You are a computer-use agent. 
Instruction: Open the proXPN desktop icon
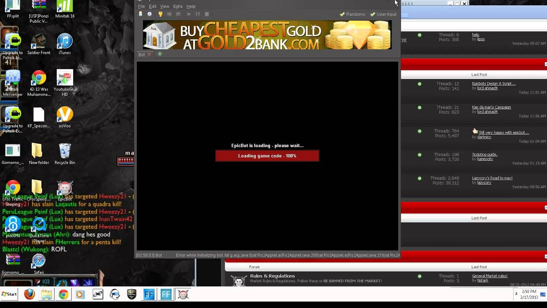tap(13, 227)
